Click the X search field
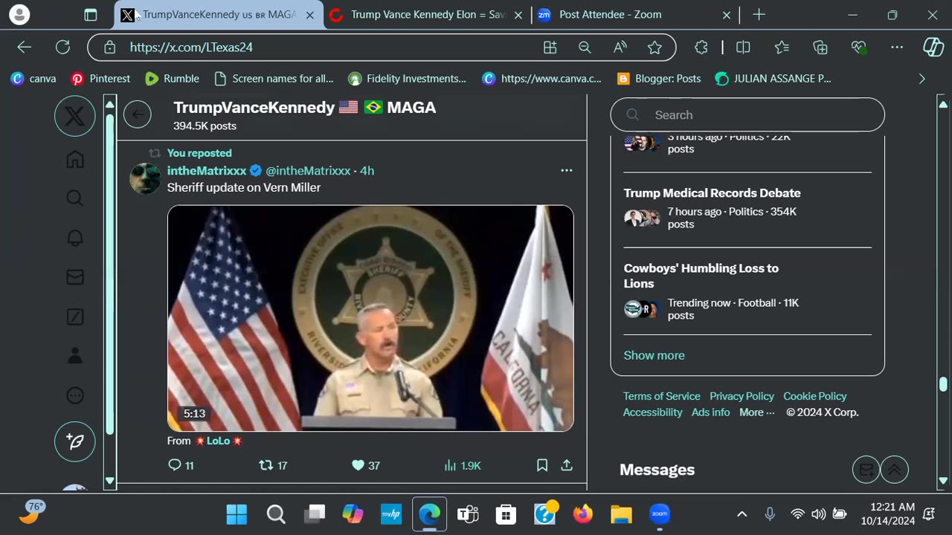 click(x=747, y=114)
